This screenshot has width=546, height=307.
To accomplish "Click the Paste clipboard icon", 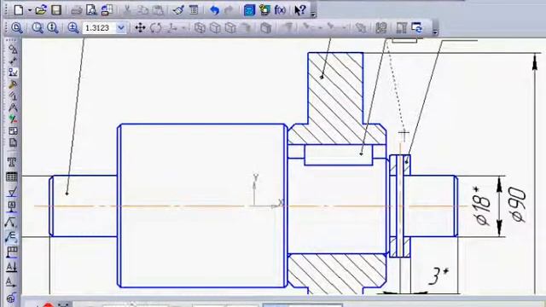I will (158, 10).
